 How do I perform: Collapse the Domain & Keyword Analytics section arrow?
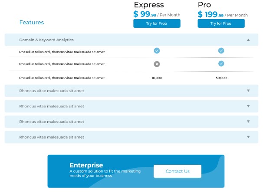(x=248, y=40)
